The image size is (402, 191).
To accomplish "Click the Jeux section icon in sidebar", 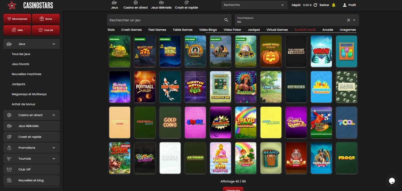I will [9, 44].
